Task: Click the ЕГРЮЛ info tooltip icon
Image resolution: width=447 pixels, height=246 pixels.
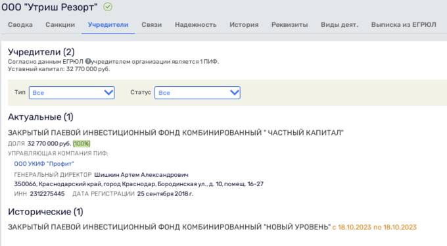Action: [88, 61]
